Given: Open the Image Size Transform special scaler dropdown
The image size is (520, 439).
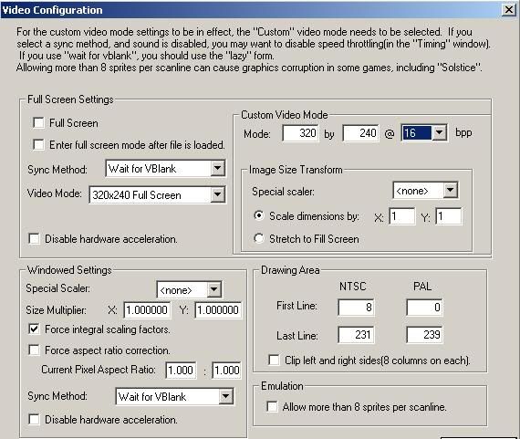Looking at the screenshot, I should [x=425, y=191].
